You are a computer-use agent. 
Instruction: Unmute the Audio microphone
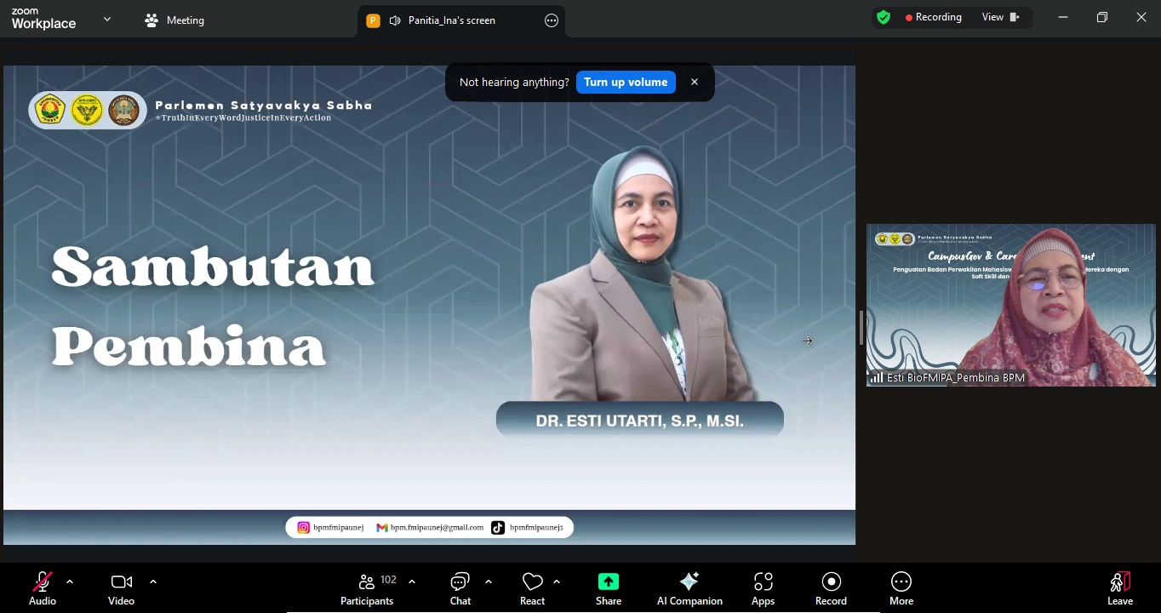(42, 582)
